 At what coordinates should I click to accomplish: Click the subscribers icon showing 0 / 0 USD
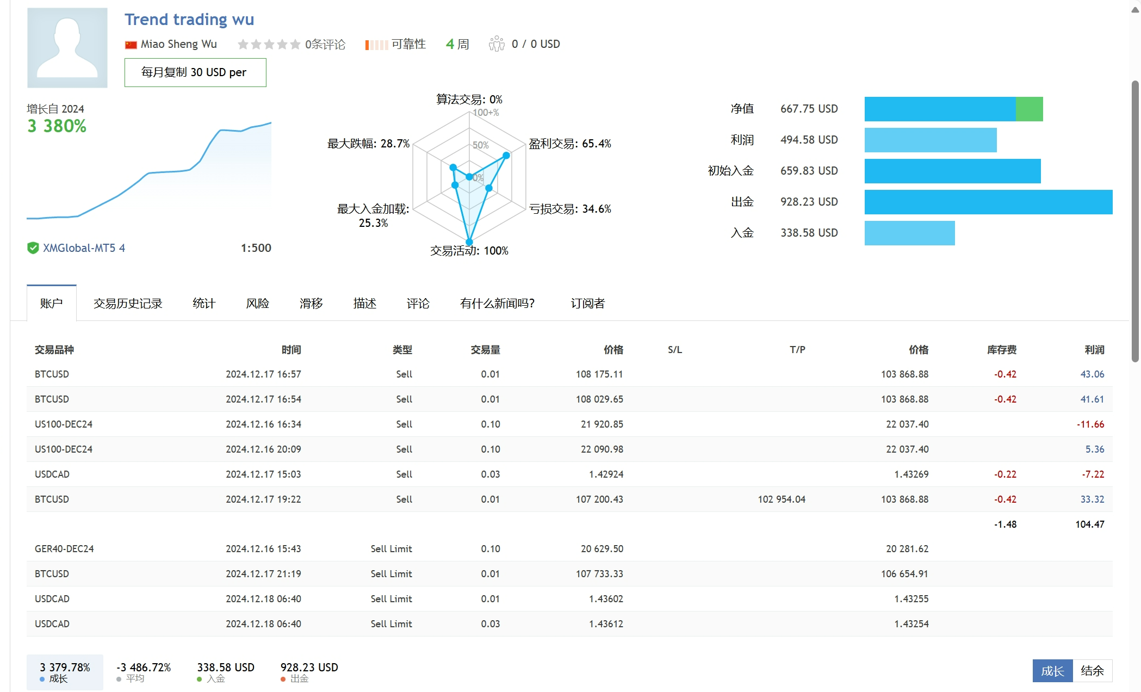click(x=496, y=44)
